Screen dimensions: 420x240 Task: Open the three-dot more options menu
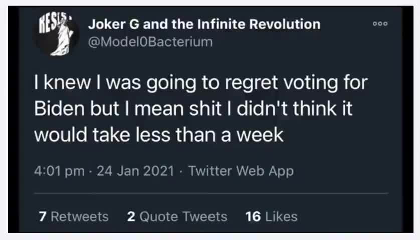click(380, 24)
